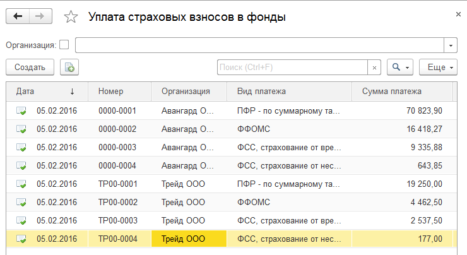This screenshot has height=255, width=467.
Task: Expand the Еще menu
Action: click(439, 67)
